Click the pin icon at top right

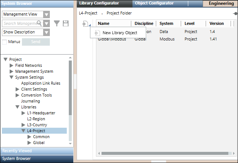click(x=235, y=13)
